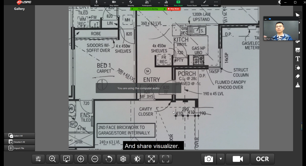Open the Annotate menu item

click(205, 3)
